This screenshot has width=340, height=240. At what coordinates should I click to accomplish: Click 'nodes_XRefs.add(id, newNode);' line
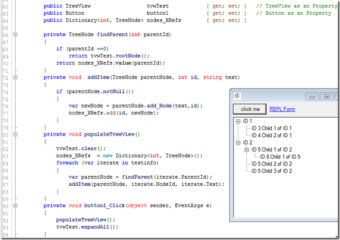point(114,113)
